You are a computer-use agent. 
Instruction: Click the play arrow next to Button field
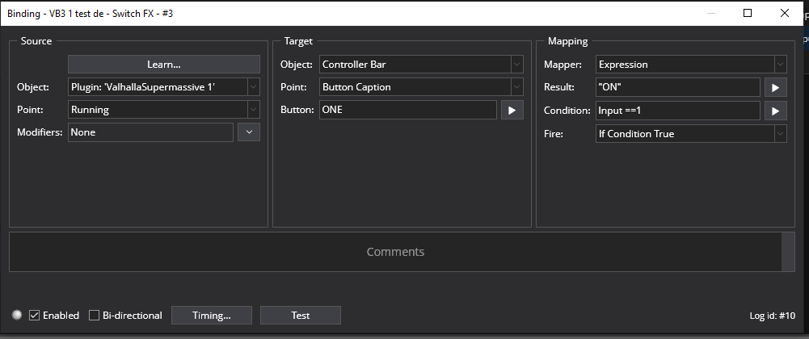tap(512, 110)
